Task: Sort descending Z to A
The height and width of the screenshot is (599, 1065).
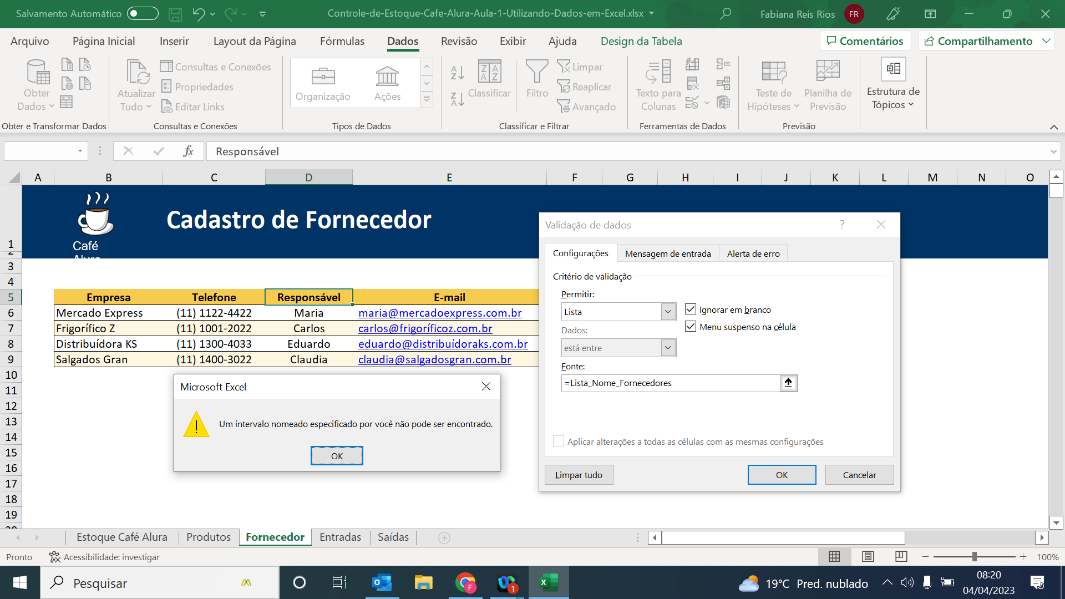Action: (457, 99)
